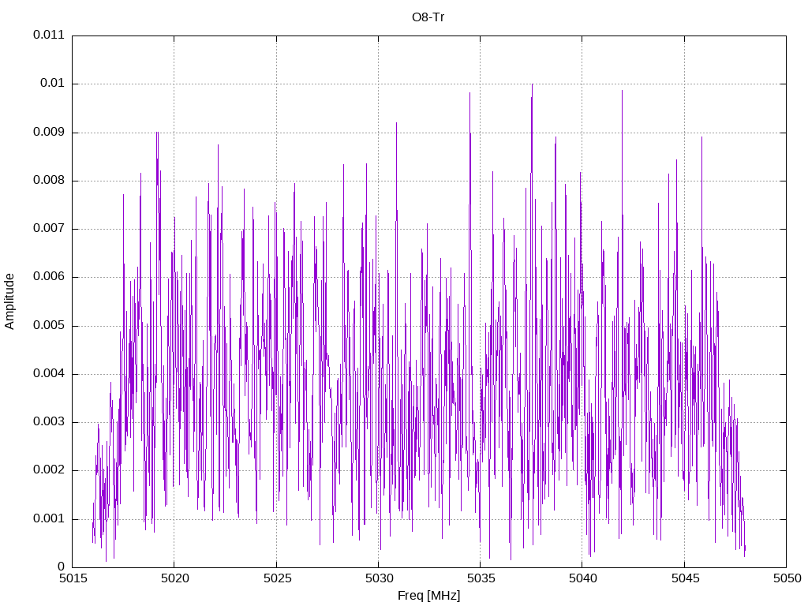Viewport: 808px width, 606px height.
Task: Click the 5030 x-axis tick label
Action: (x=380, y=578)
